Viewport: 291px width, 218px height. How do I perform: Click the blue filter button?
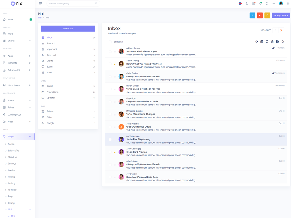[x=252, y=15]
